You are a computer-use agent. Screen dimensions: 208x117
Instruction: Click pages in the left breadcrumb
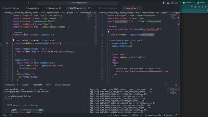tap(70, 13)
